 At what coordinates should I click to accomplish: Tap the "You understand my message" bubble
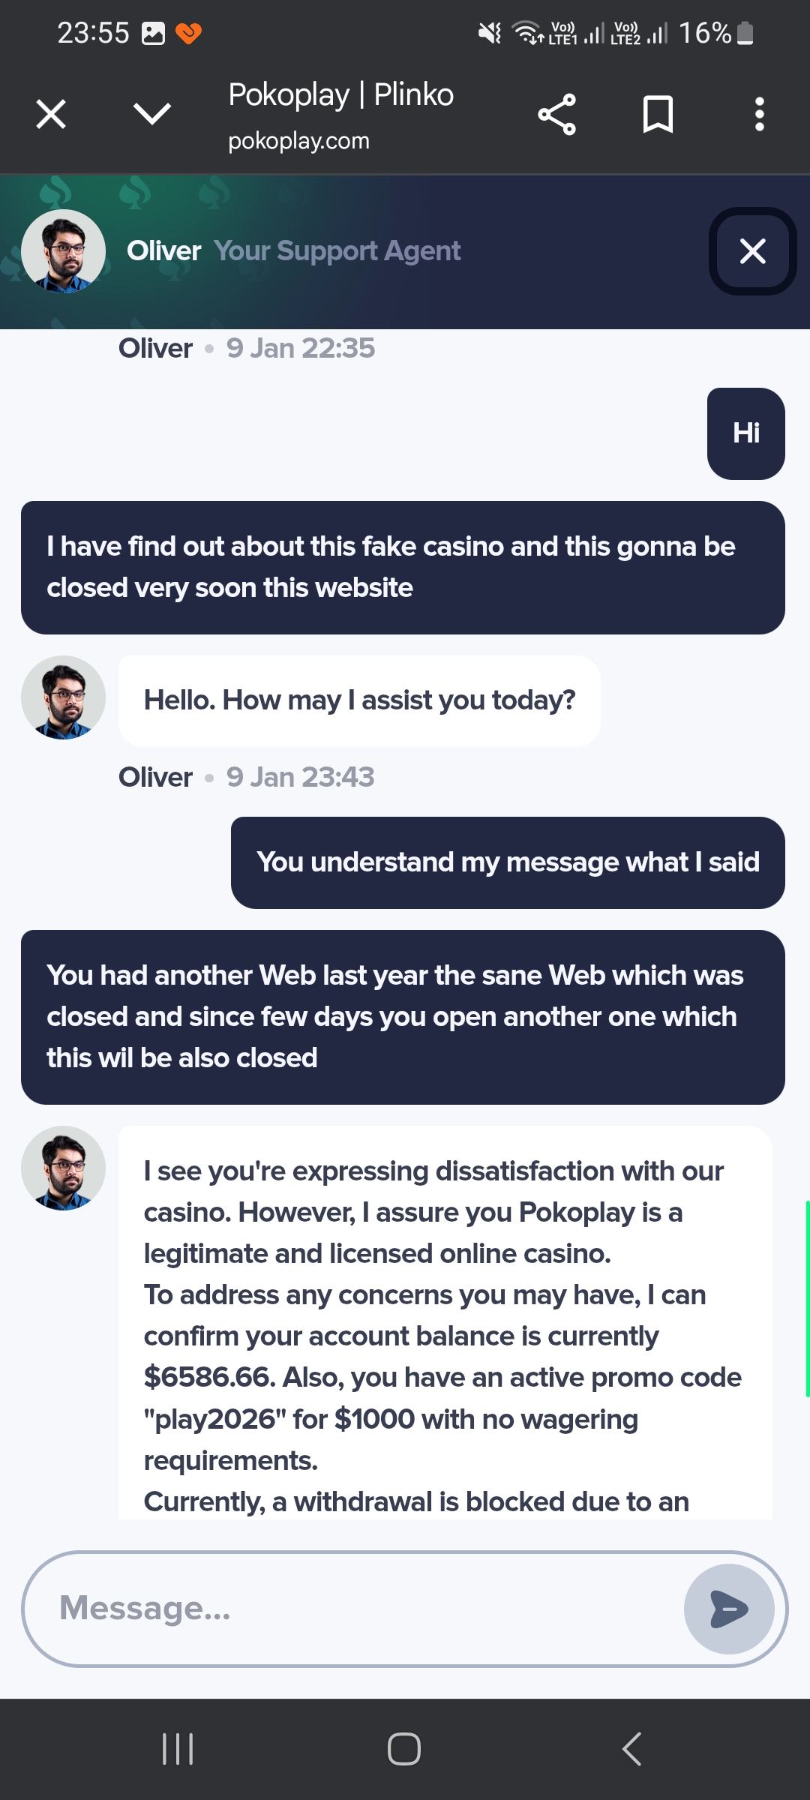pos(508,862)
